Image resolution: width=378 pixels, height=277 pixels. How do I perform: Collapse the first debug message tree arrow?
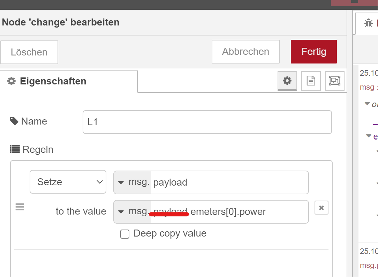(367, 104)
